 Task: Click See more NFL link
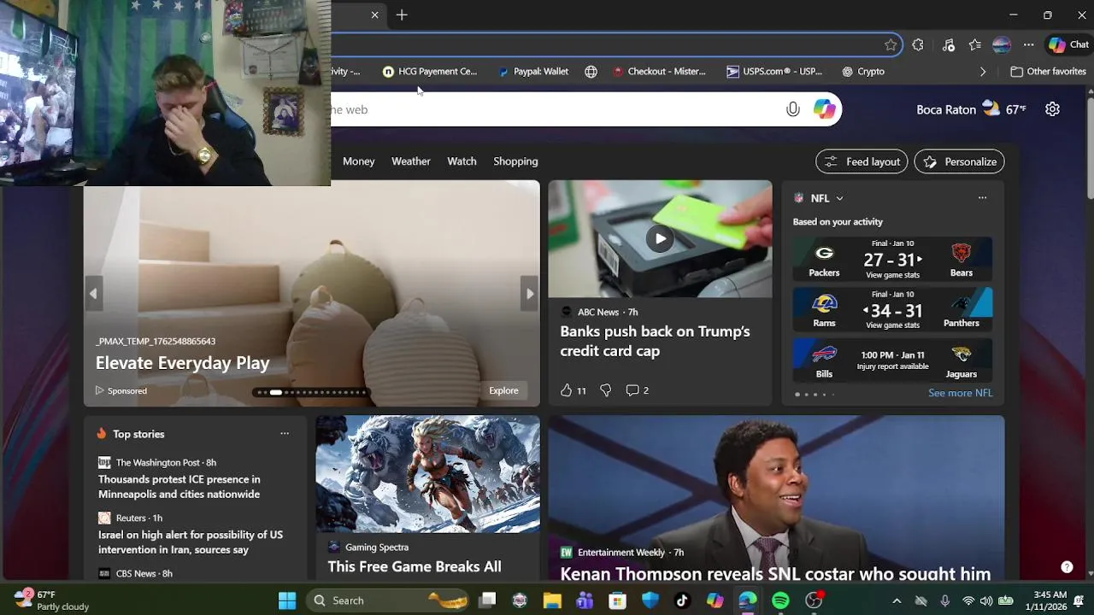coord(961,393)
